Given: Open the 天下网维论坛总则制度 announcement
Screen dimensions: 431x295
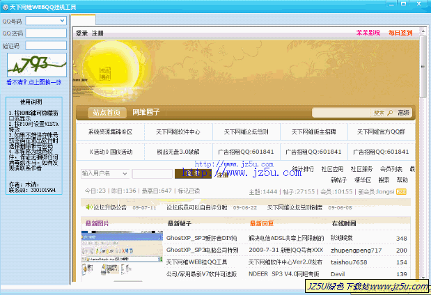Looking at the screenshot, I should (295, 207).
